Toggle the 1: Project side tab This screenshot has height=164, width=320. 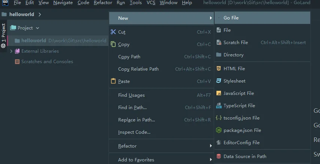[3, 36]
